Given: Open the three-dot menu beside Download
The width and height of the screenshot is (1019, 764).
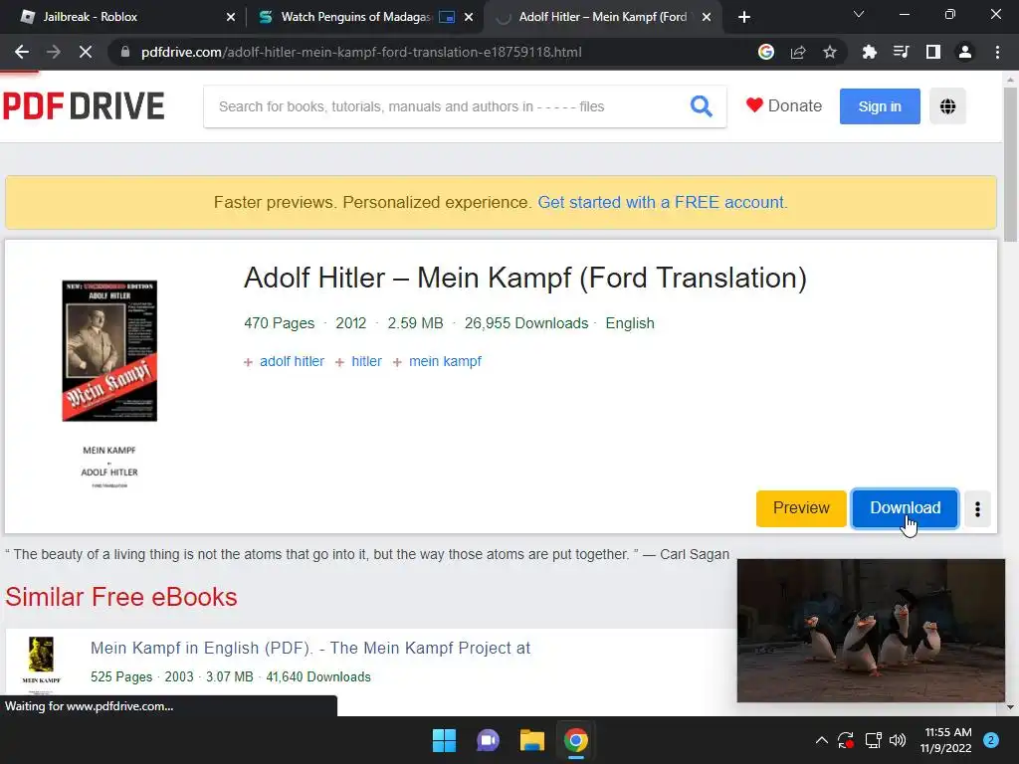Looking at the screenshot, I should (x=977, y=508).
